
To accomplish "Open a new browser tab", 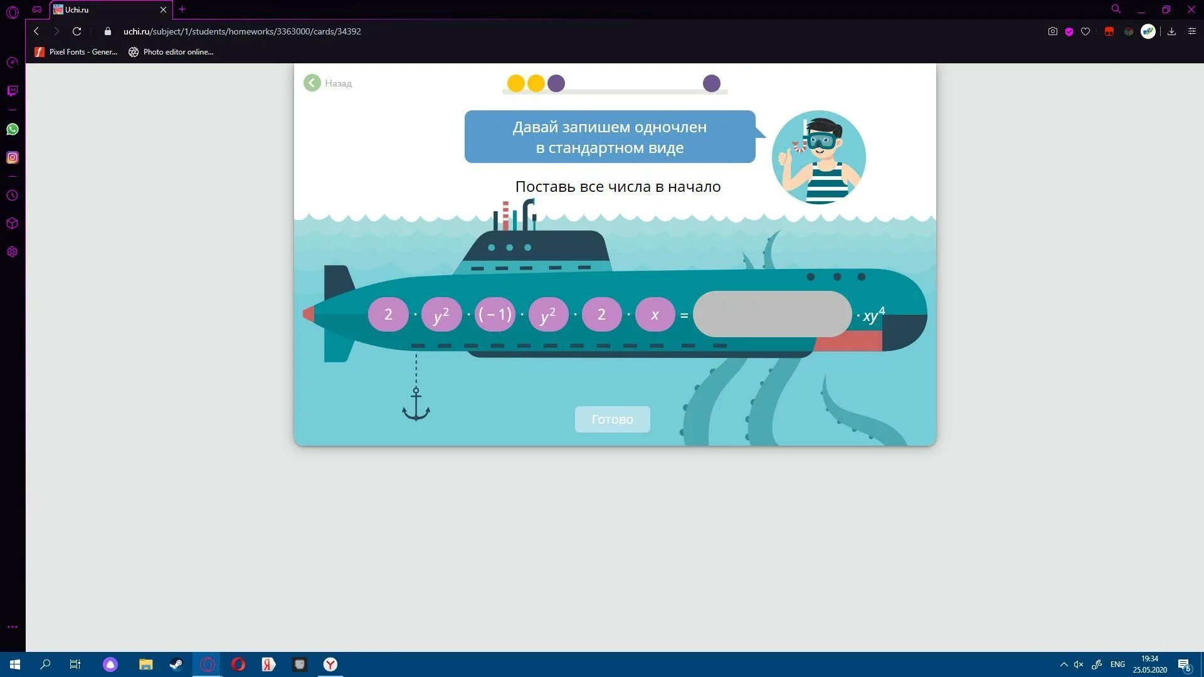I will click(182, 9).
